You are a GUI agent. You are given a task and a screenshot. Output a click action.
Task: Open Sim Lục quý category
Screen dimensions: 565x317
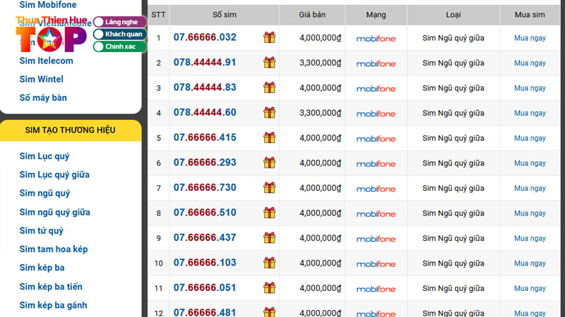44,156
